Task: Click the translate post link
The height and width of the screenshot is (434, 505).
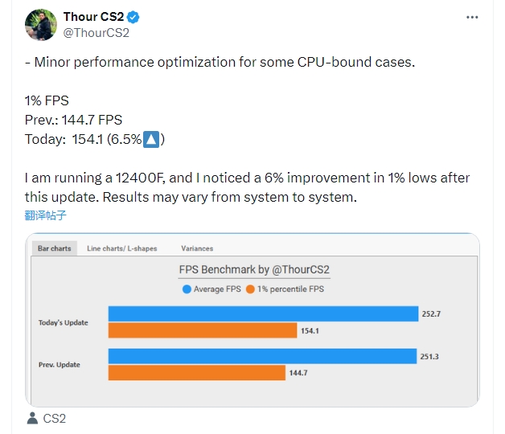Action: [x=45, y=215]
